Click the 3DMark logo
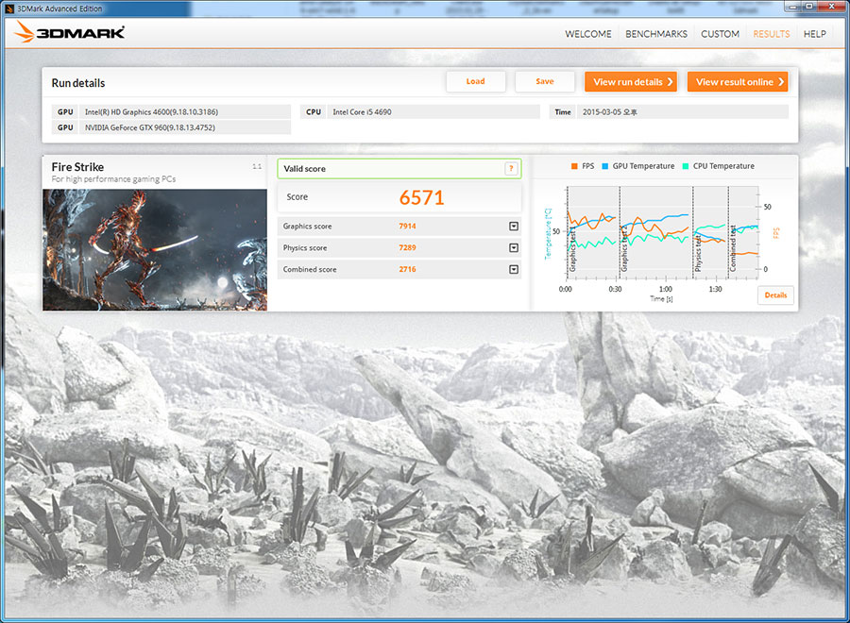 click(69, 32)
